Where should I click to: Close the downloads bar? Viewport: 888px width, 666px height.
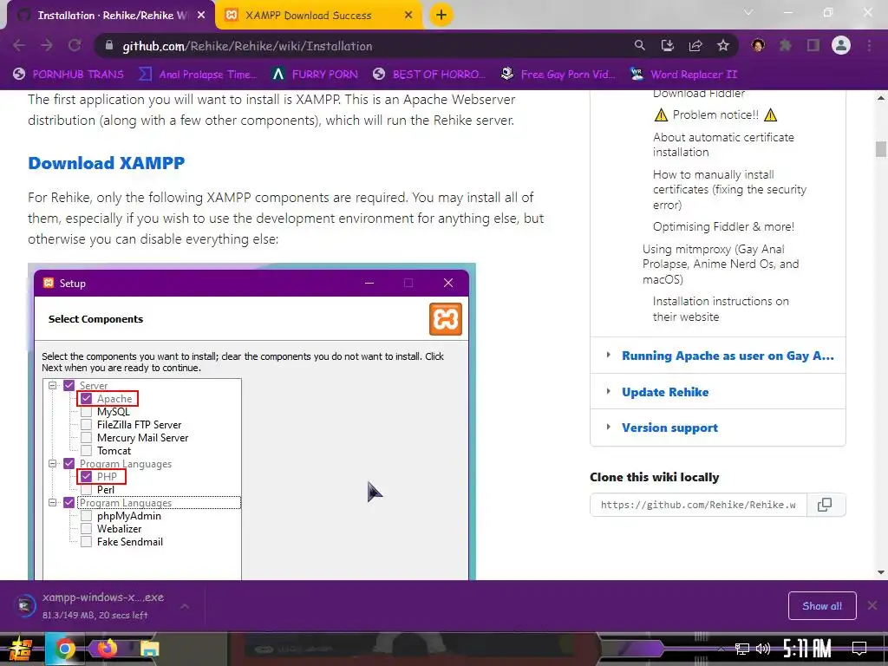[872, 606]
